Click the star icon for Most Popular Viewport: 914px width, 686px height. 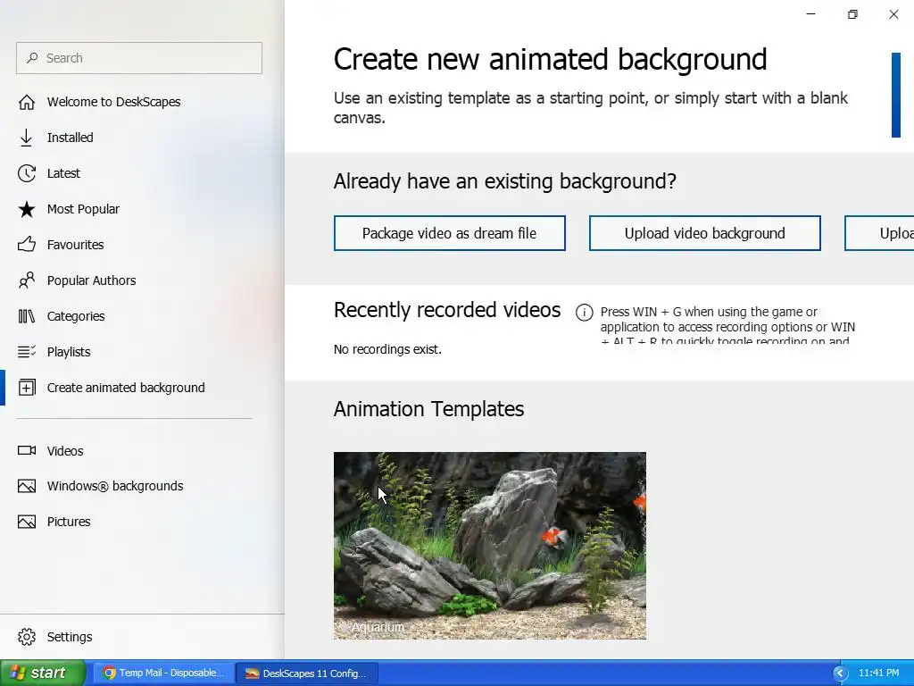coord(26,209)
